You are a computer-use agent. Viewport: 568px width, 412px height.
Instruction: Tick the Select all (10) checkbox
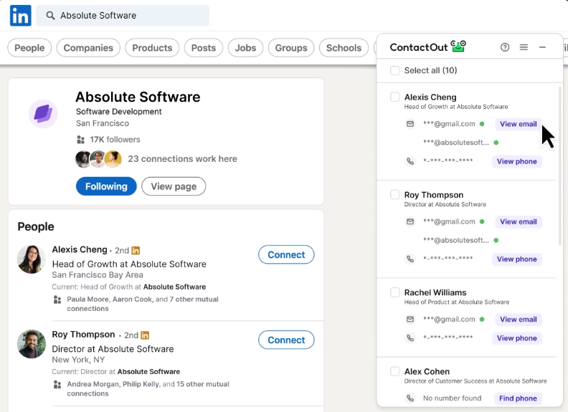tap(395, 70)
